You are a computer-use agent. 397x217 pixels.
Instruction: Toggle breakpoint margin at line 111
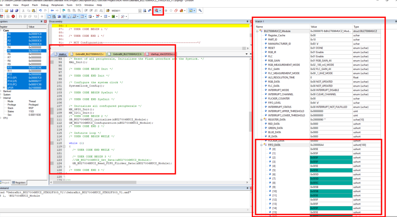(x=52, y=120)
